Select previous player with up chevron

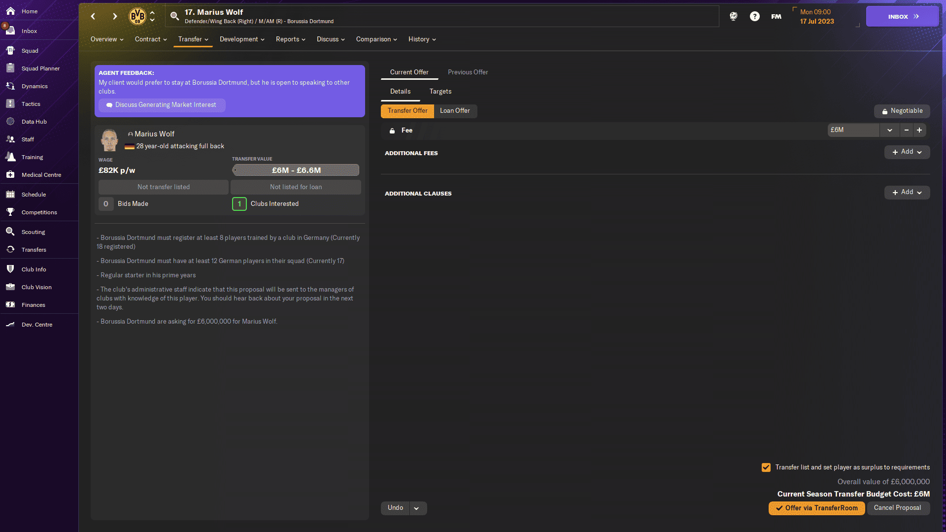coord(152,12)
